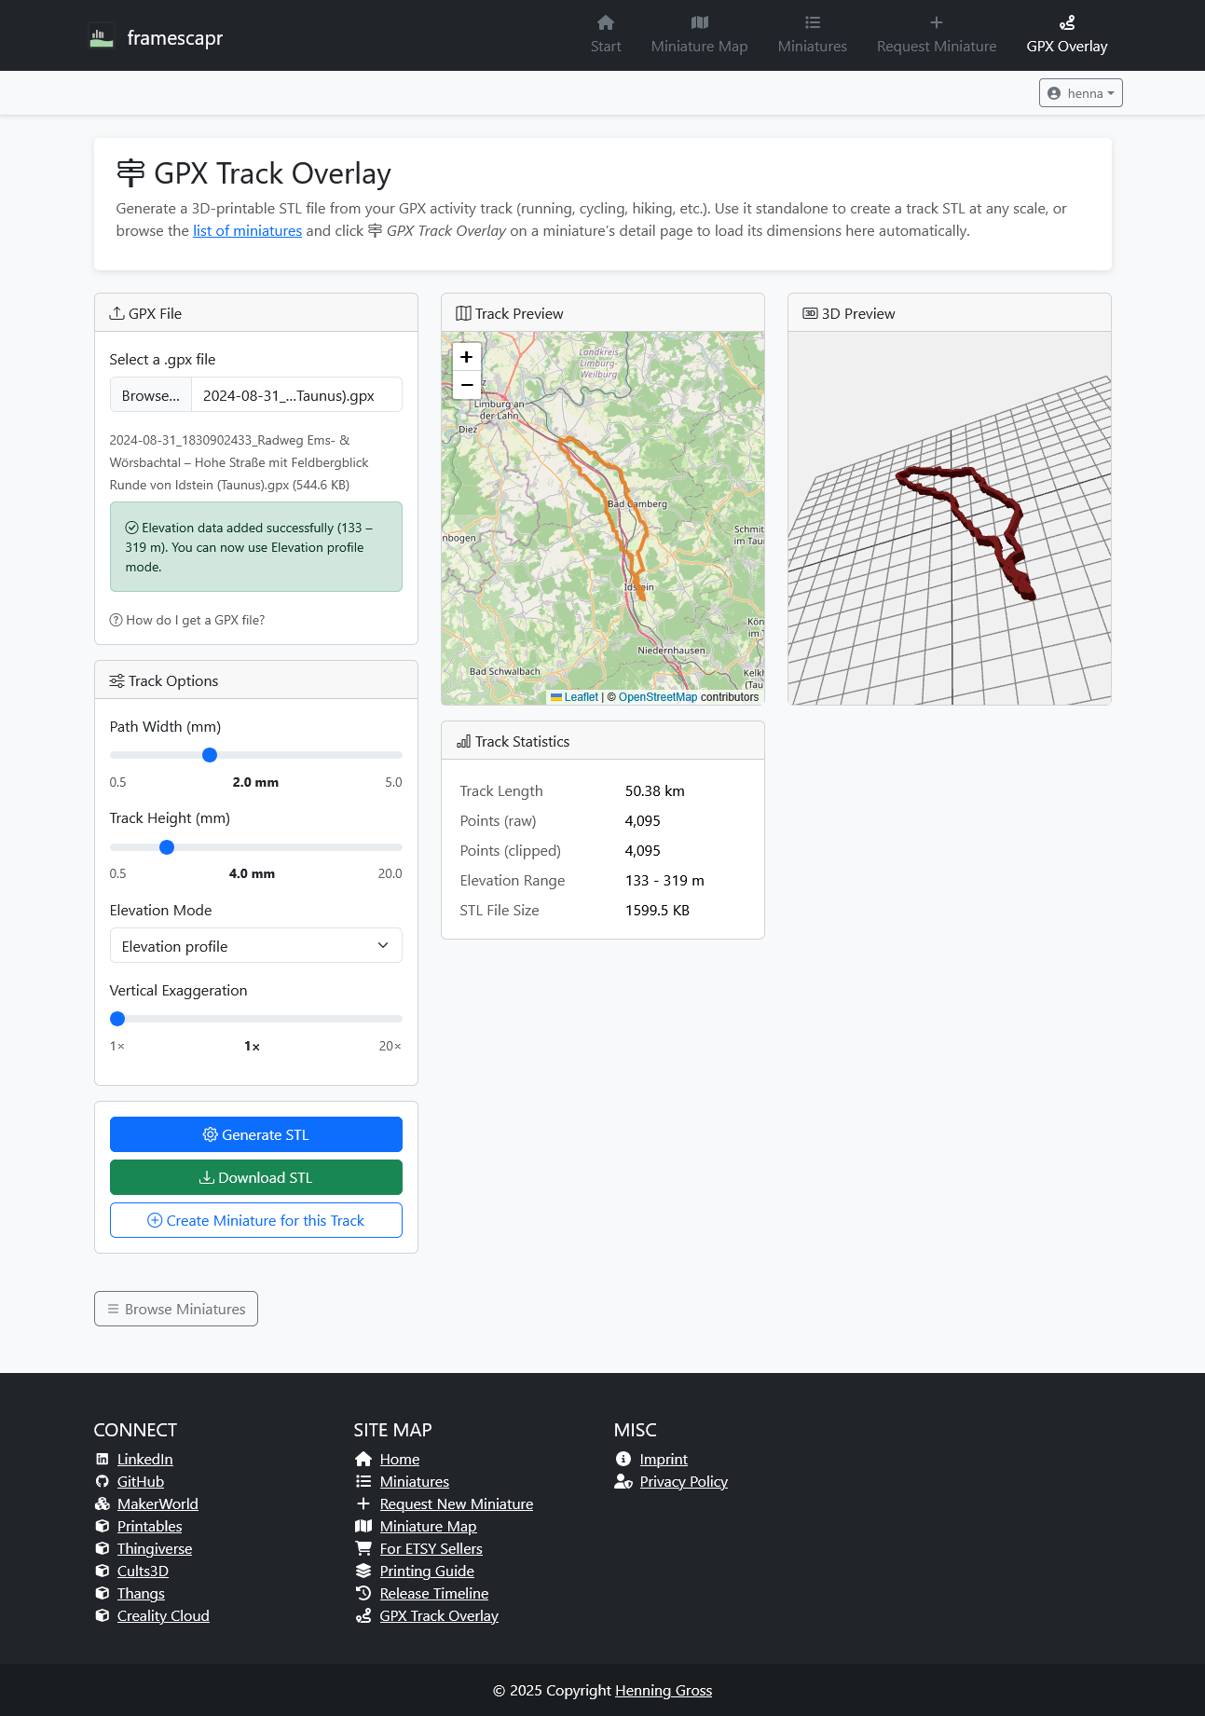Open the Elevation Mode dropdown

(x=256, y=946)
